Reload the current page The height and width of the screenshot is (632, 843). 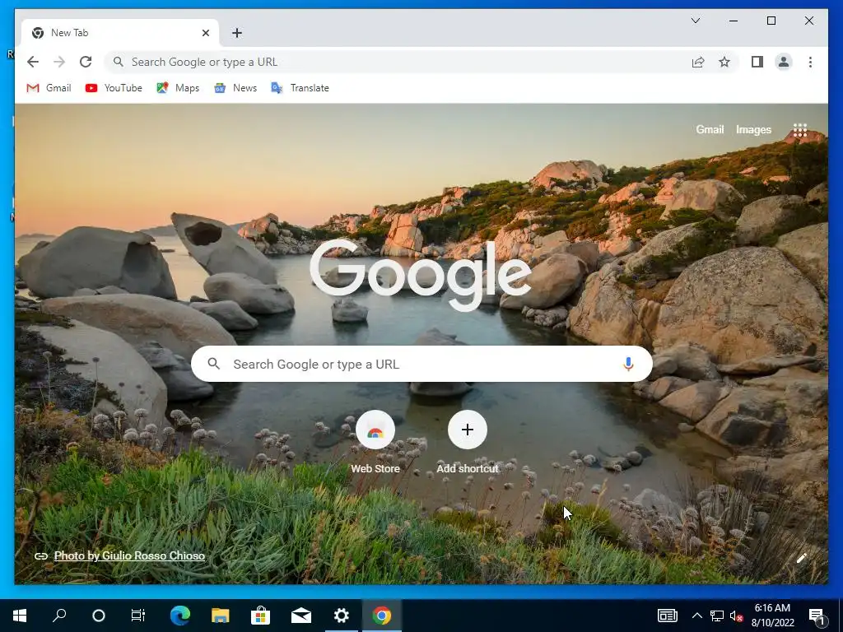[86, 62]
